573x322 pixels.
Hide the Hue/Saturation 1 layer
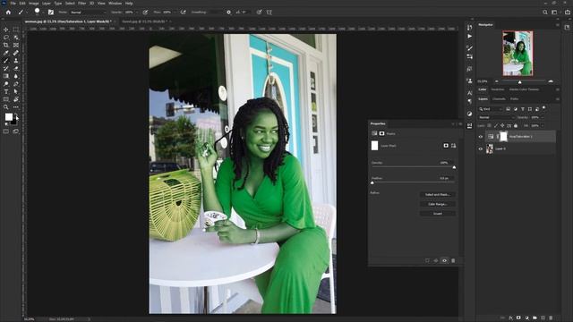point(481,137)
